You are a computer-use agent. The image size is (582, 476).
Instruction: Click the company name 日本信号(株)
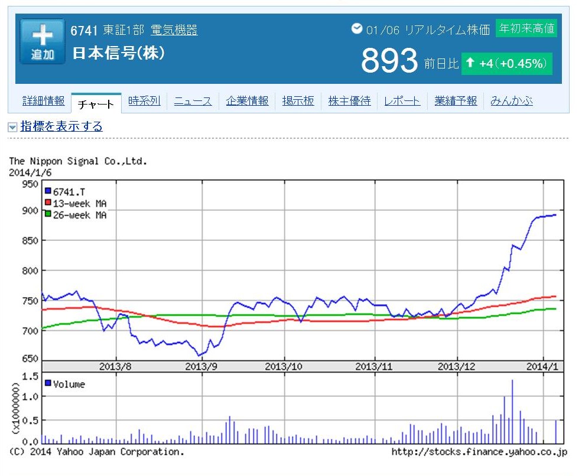(118, 53)
